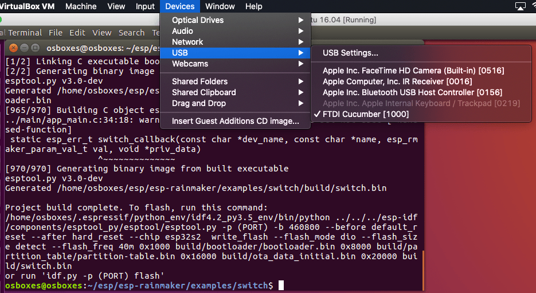The width and height of the screenshot is (536, 293).
Task: Open the Input menu
Action: pos(145,6)
